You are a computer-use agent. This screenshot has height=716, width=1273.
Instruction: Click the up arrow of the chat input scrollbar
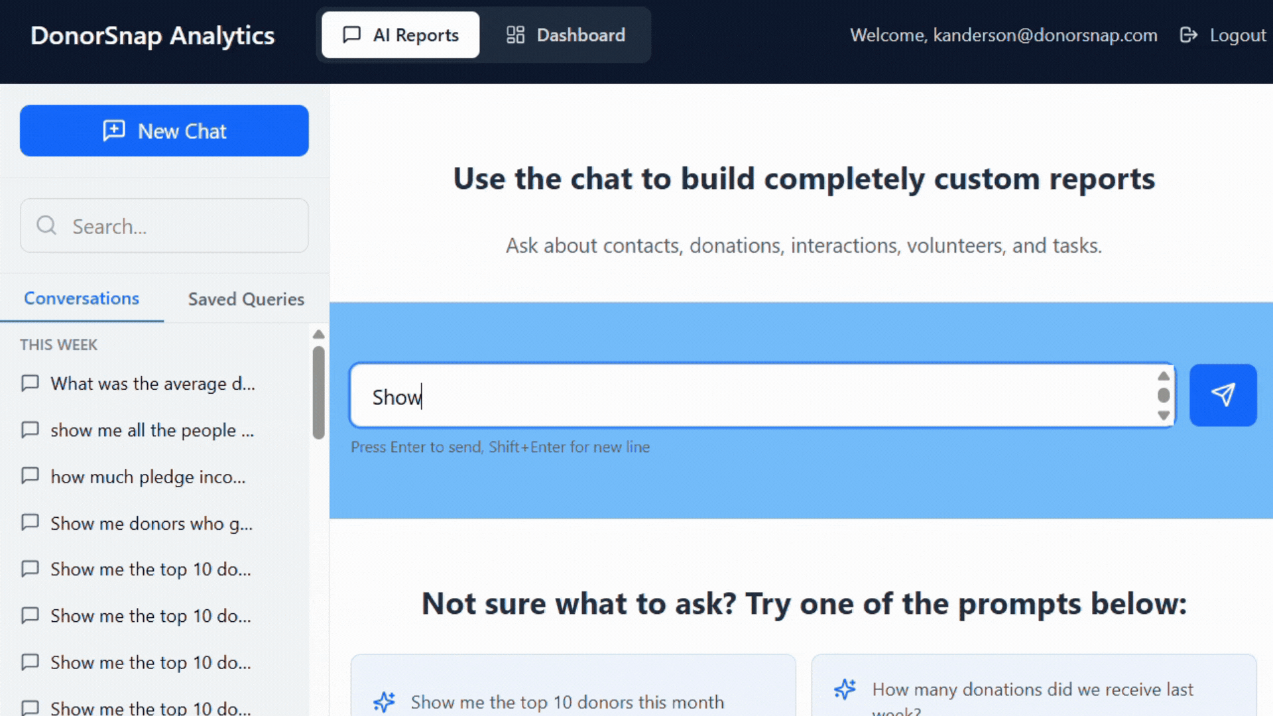click(1163, 376)
